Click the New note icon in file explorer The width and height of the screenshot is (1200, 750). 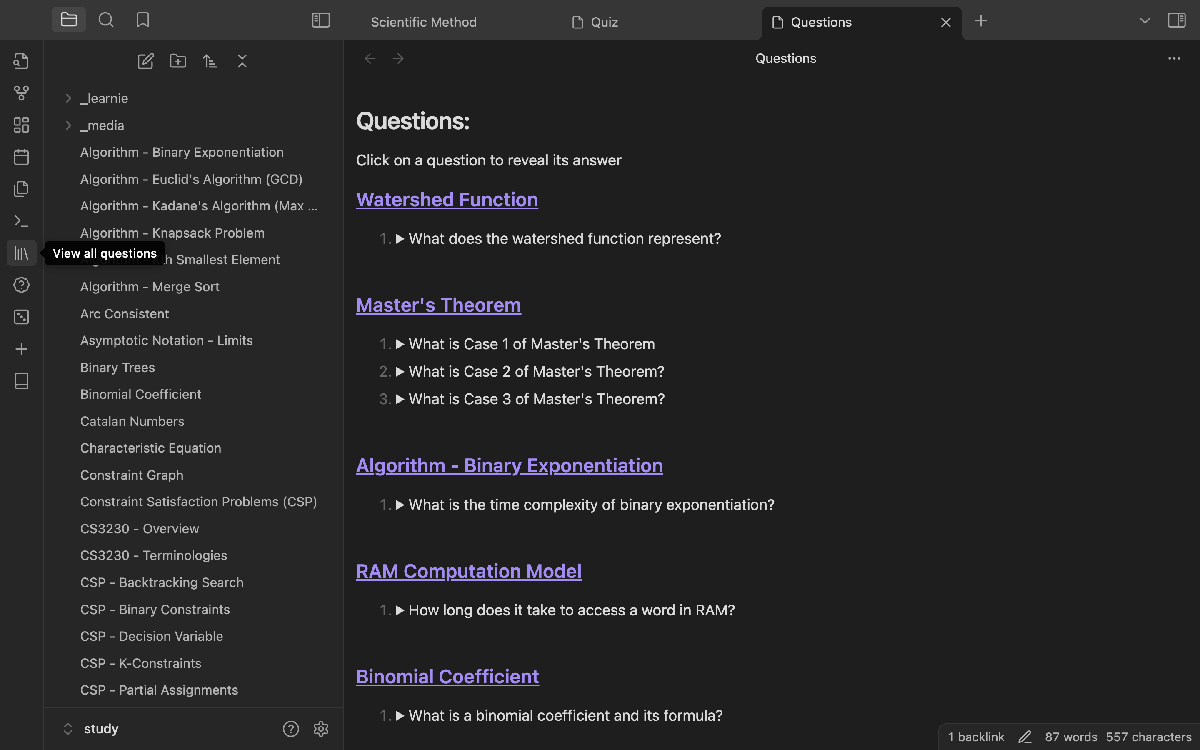[145, 61]
